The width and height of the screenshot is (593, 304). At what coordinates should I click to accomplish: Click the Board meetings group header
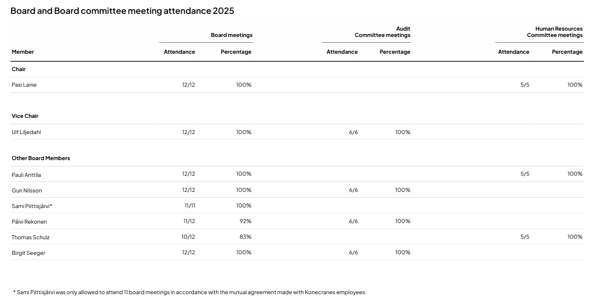pos(231,35)
